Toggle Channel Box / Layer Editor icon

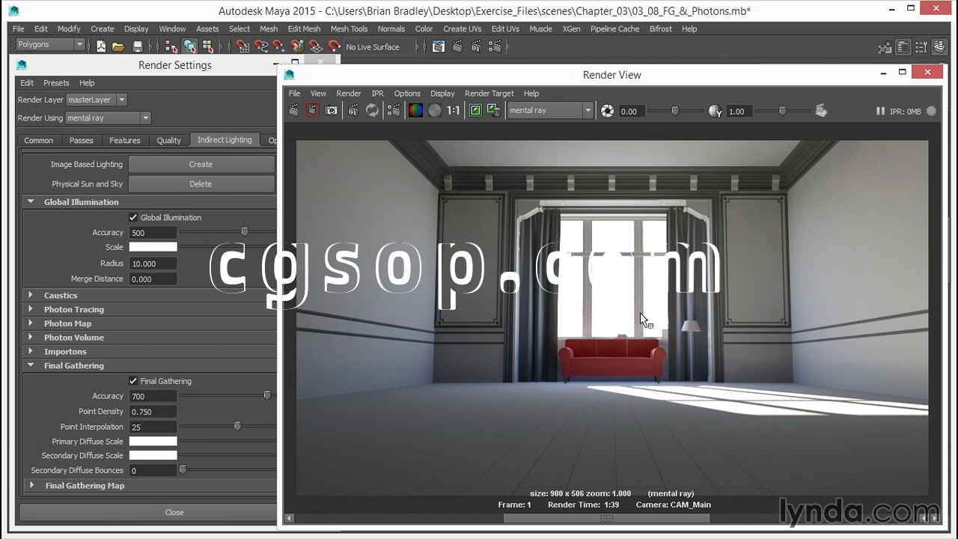coord(939,47)
